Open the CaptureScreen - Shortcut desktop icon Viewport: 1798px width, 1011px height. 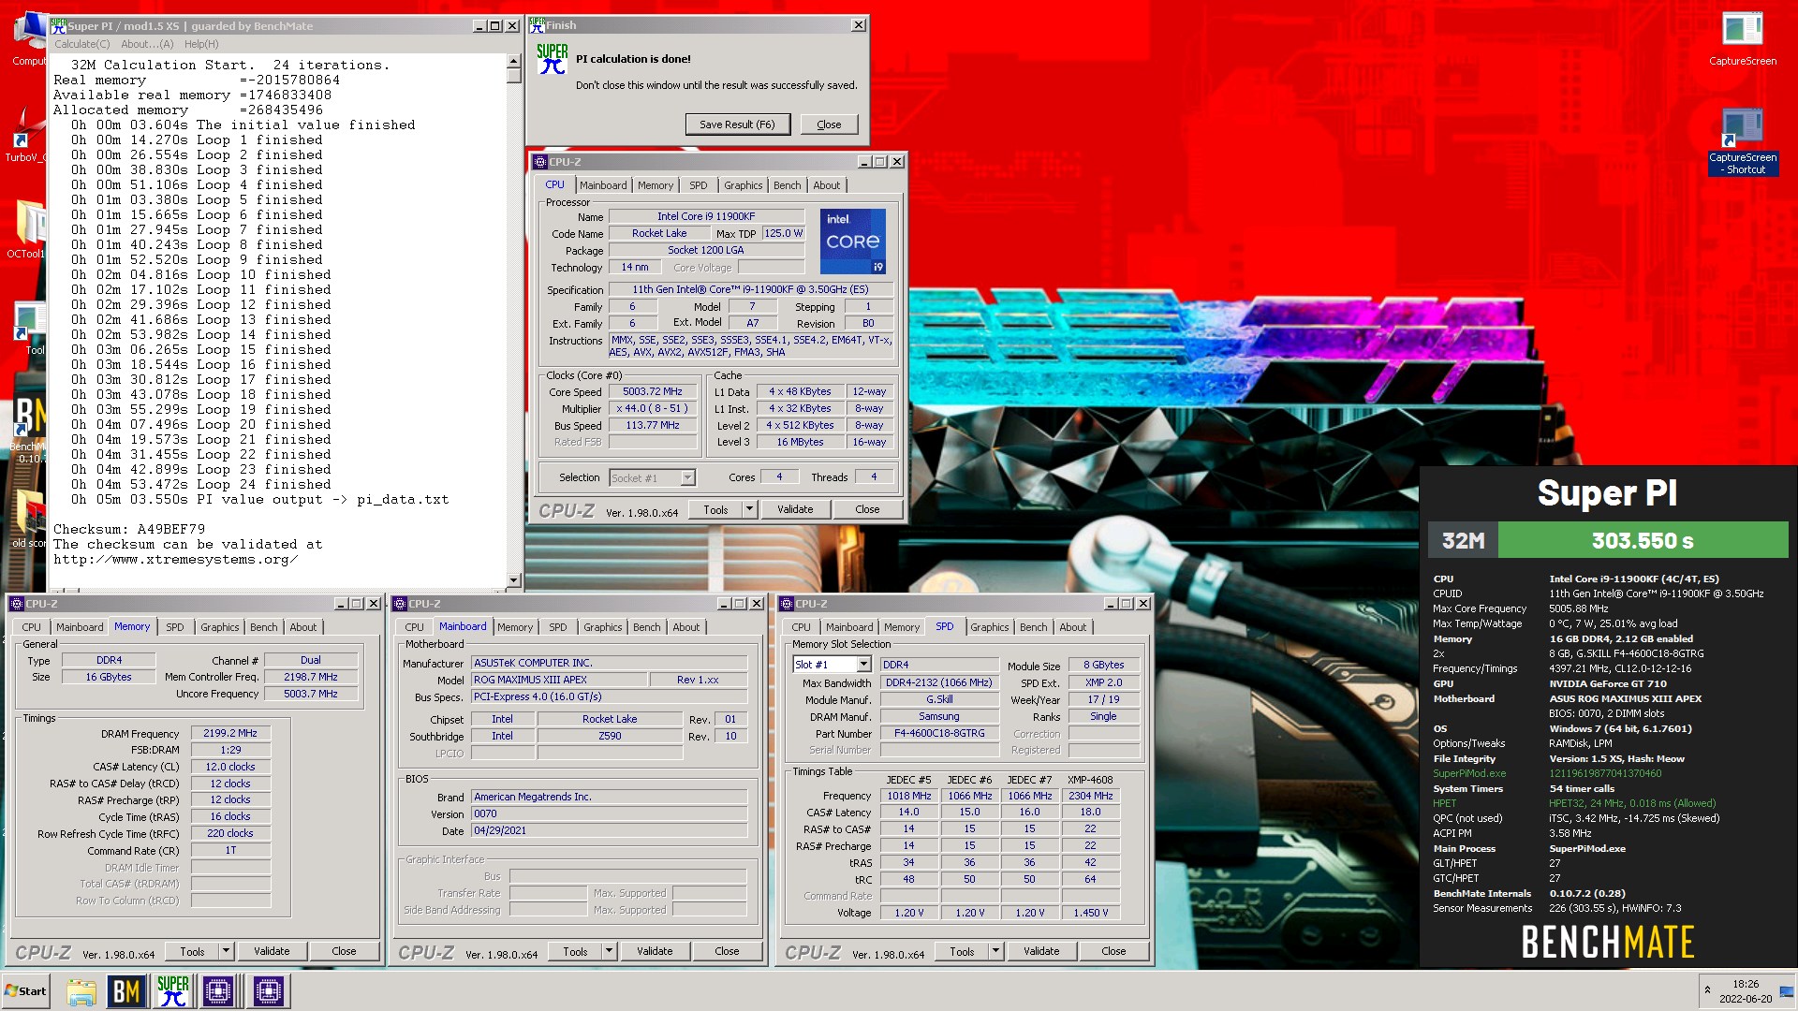point(1742,140)
